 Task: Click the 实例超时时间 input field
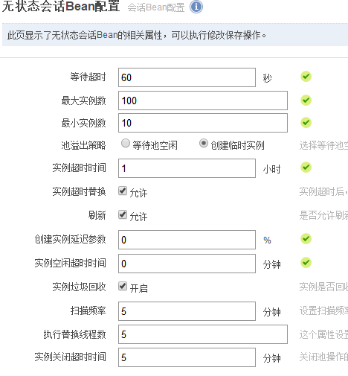point(187,168)
